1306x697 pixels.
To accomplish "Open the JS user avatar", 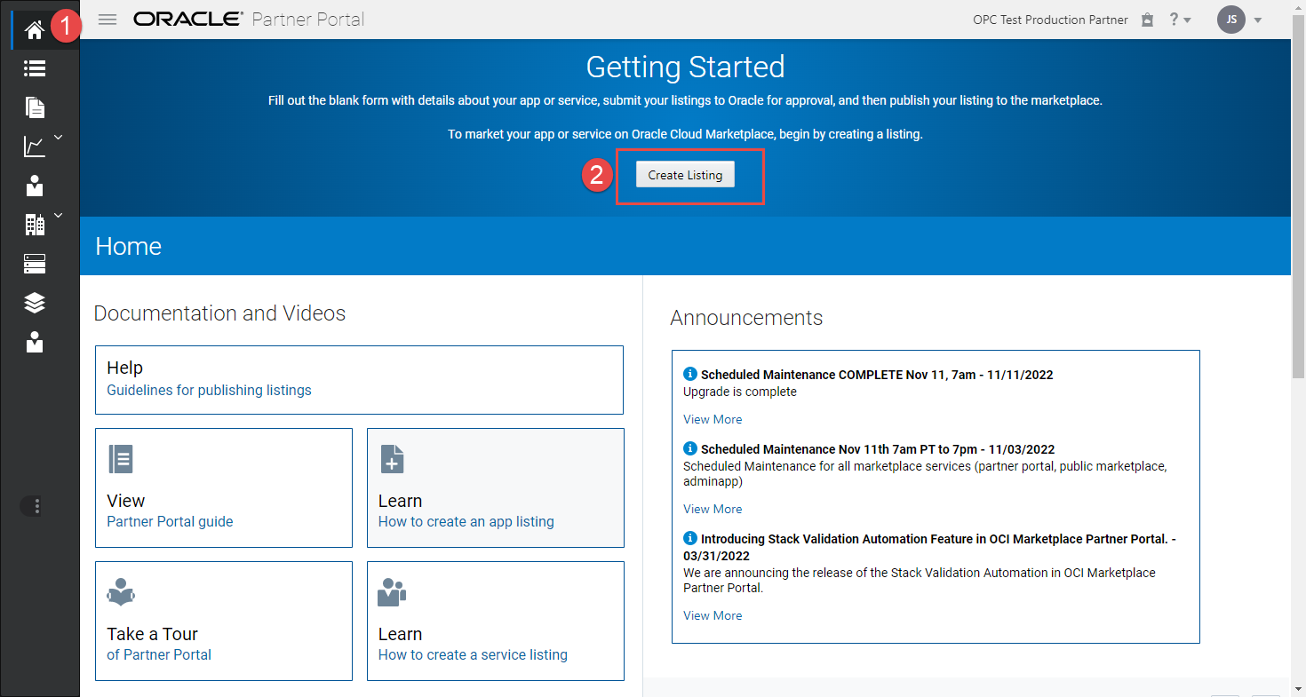I will click(x=1231, y=20).
